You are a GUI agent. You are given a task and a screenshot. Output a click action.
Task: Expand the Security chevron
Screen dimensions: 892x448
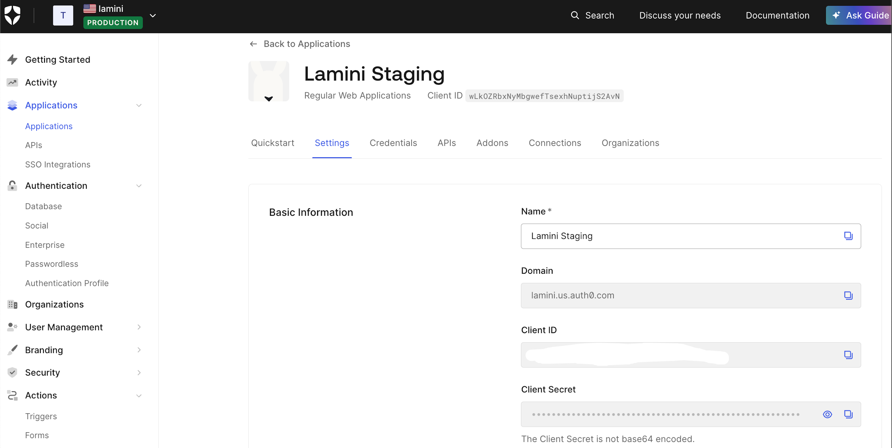(139, 373)
